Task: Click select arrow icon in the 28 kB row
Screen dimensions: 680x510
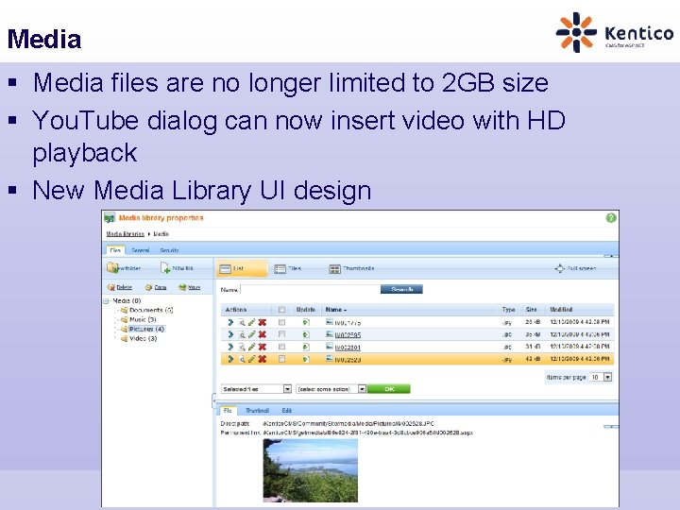Action: coord(230,322)
